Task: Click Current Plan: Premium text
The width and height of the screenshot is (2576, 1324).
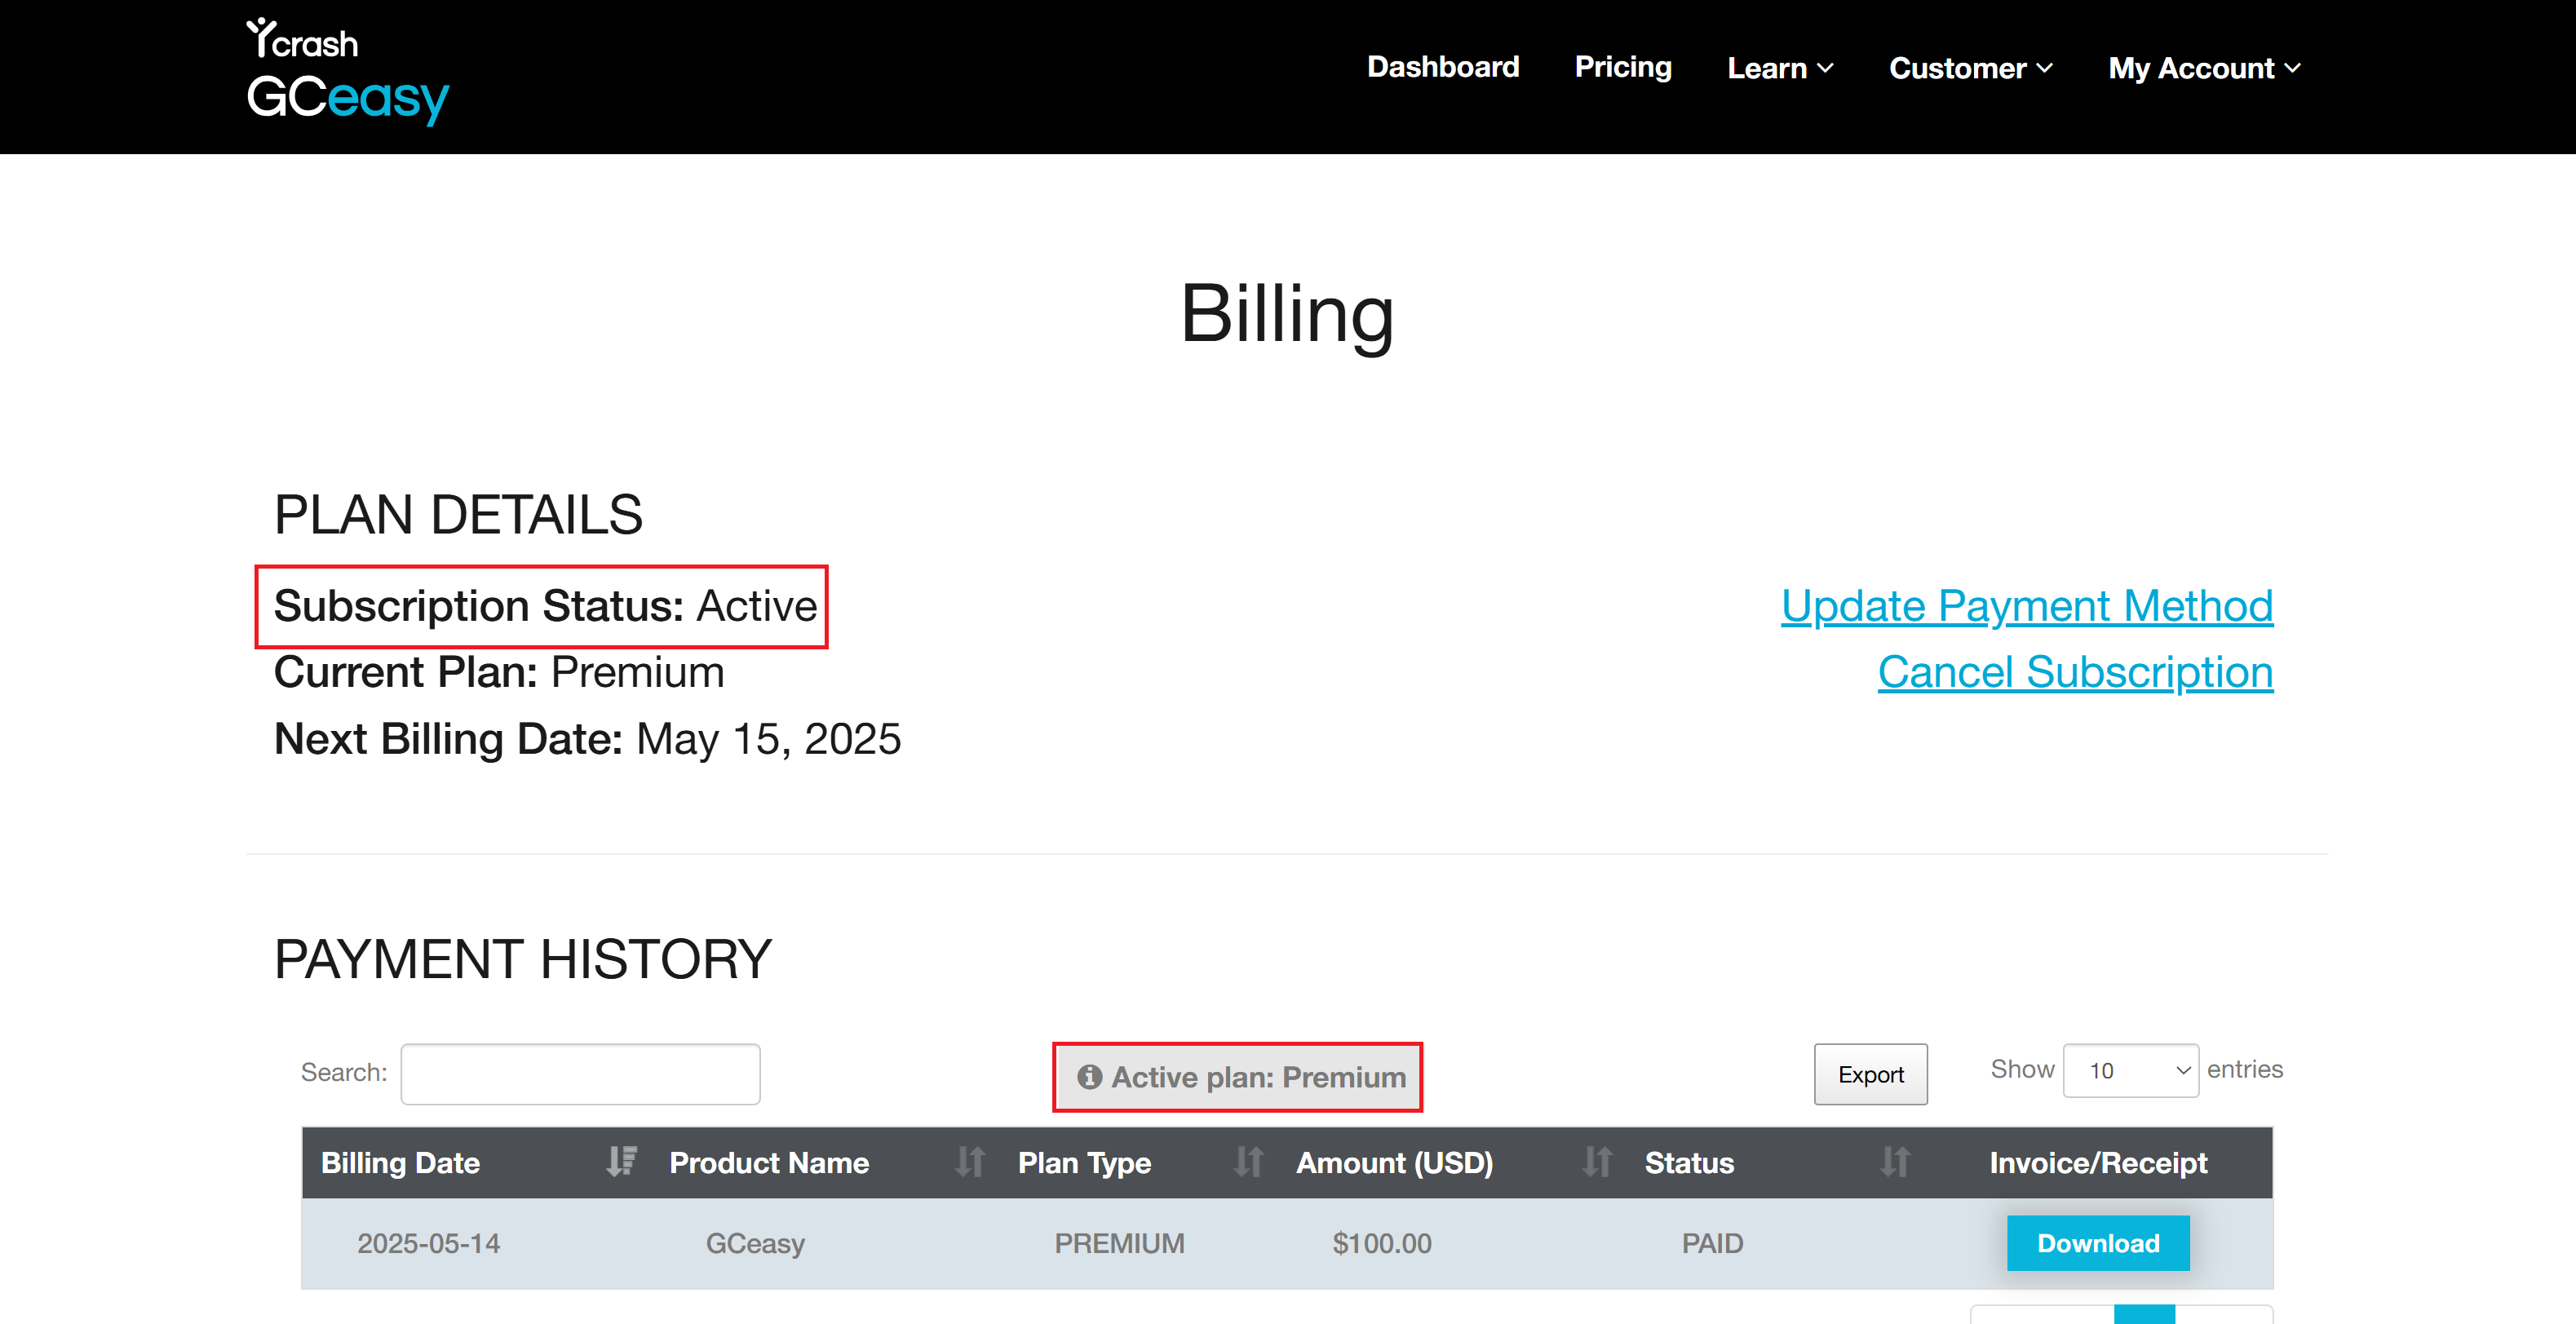Action: 498,672
